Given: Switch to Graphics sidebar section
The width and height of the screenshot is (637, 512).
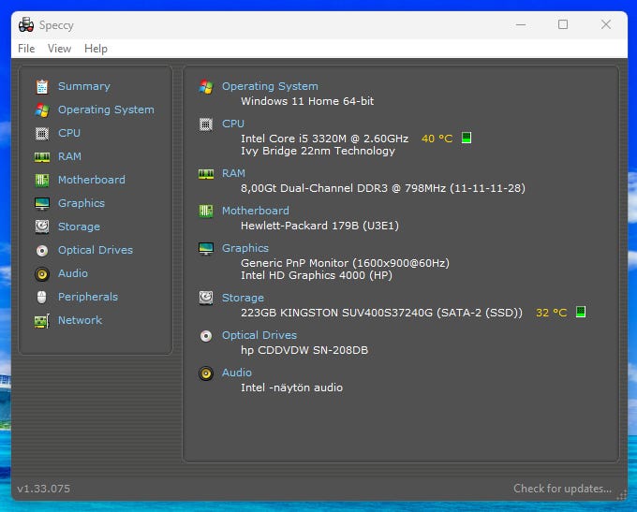Looking at the screenshot, I should tap(81, 203).
